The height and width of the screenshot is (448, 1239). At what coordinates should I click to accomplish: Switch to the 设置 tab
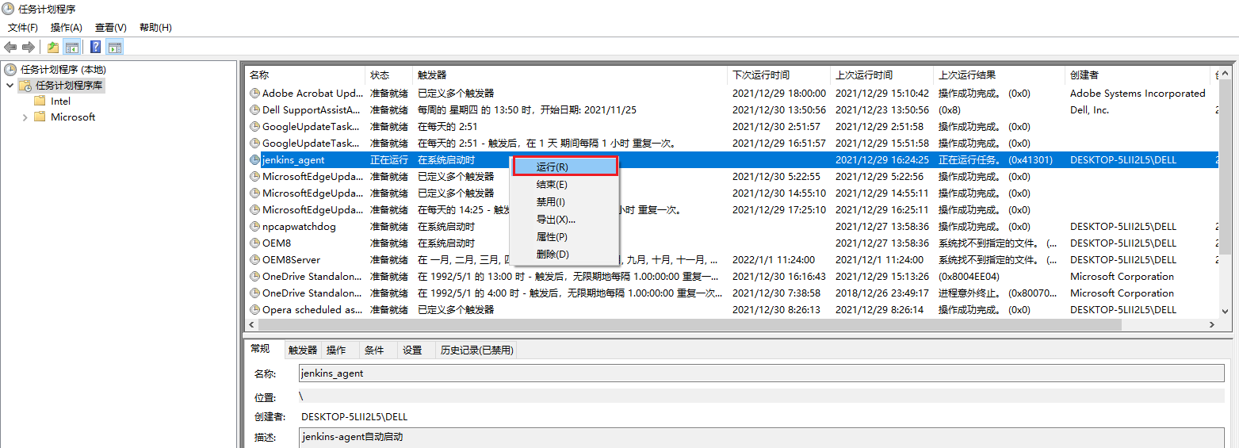tap(412, 350)
